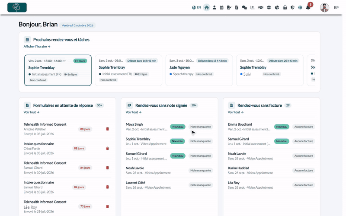Open the shield security icon
The height and width of the screenshot is (216, 346).
click(292, 7)
